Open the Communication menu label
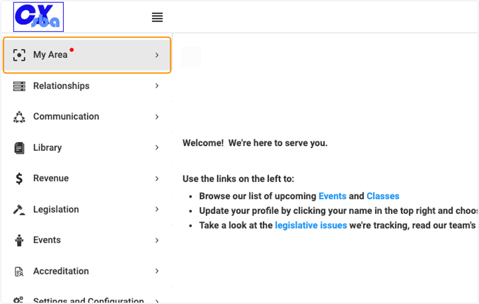479x304 pixels. click(x=66, y=116)
